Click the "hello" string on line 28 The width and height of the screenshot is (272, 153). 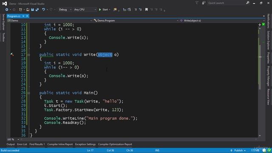pyautogui.click(x=111, y=101)
